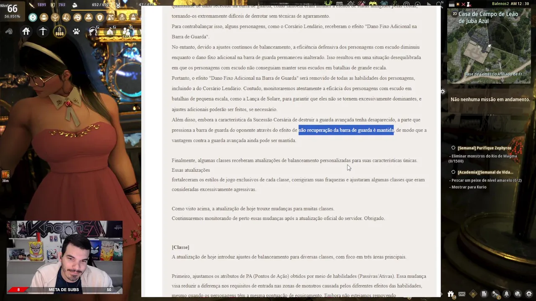This screenshot has height=301, width=536.
Task: Click the 38m buff timer icon
Action: click(x=5, y=176)
